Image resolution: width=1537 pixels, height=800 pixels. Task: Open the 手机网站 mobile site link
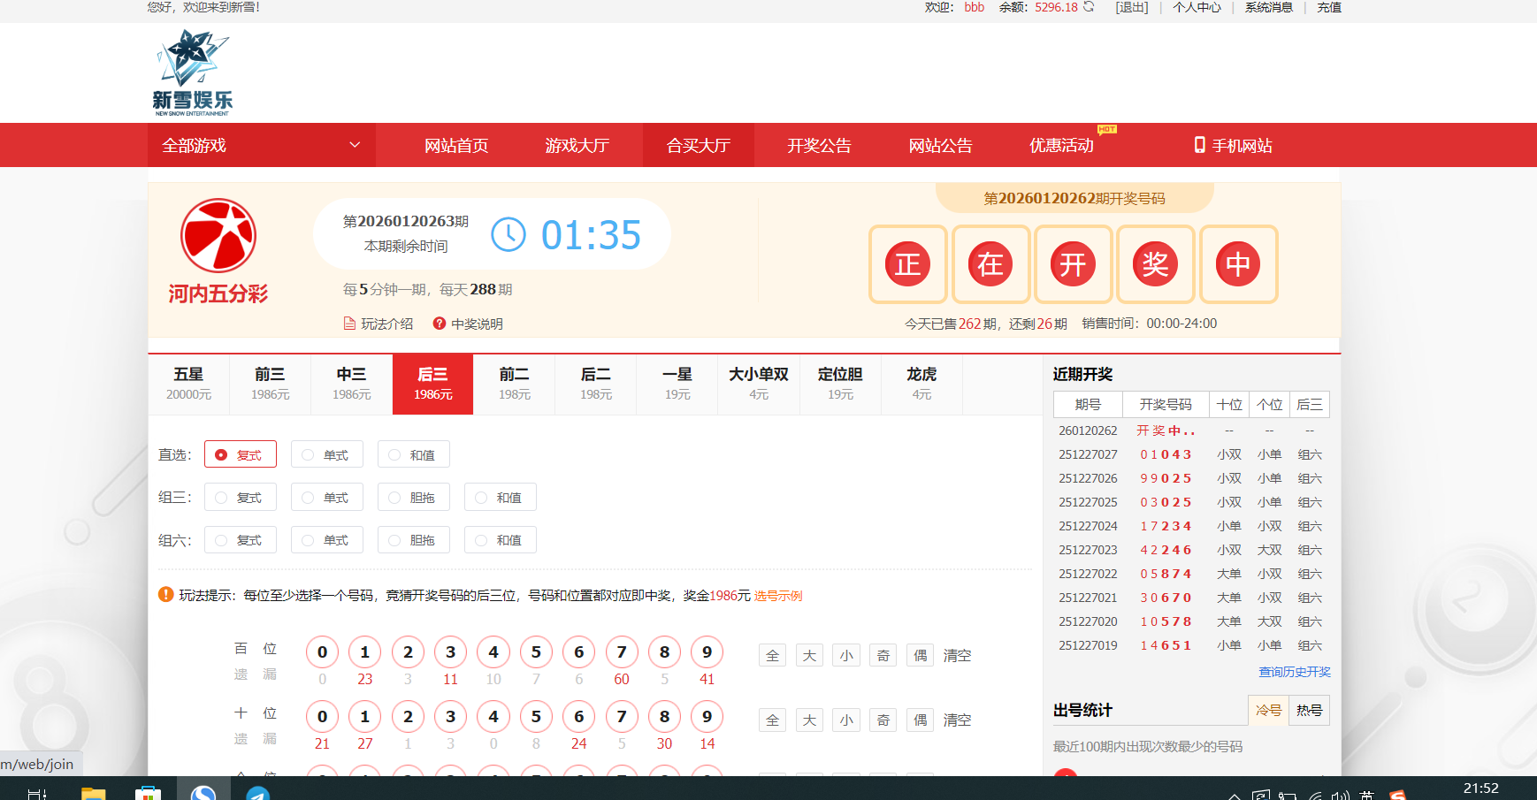pyautogui.click(x=1233, y=146)
